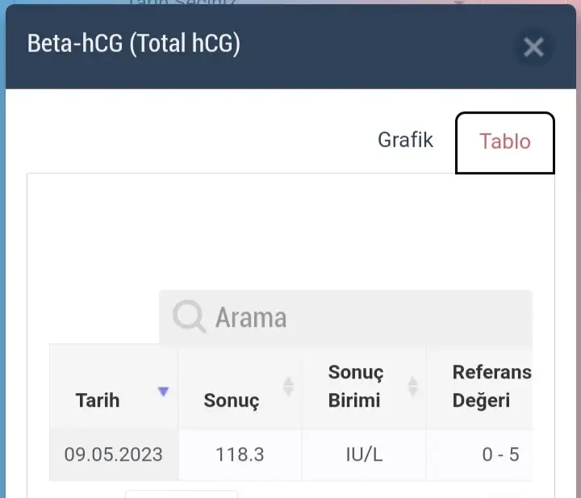Click the Sonuç column header text
Viewport: 581px width, 498px height.
[231, 401]
